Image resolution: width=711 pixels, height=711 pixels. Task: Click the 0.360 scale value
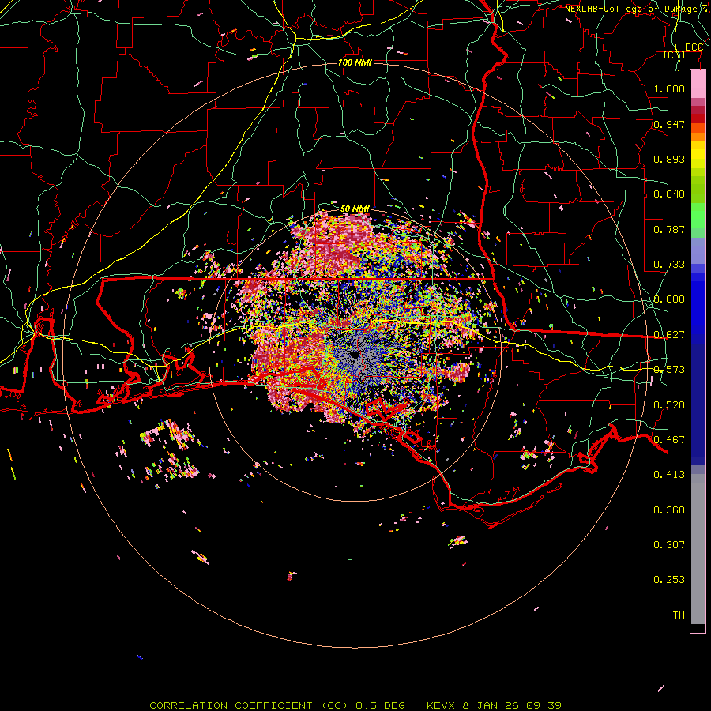coord(669,510)
